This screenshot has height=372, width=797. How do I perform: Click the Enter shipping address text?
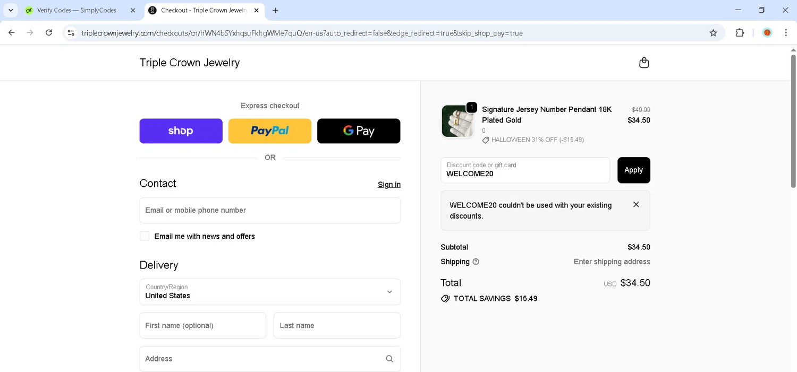pos(612,262)
